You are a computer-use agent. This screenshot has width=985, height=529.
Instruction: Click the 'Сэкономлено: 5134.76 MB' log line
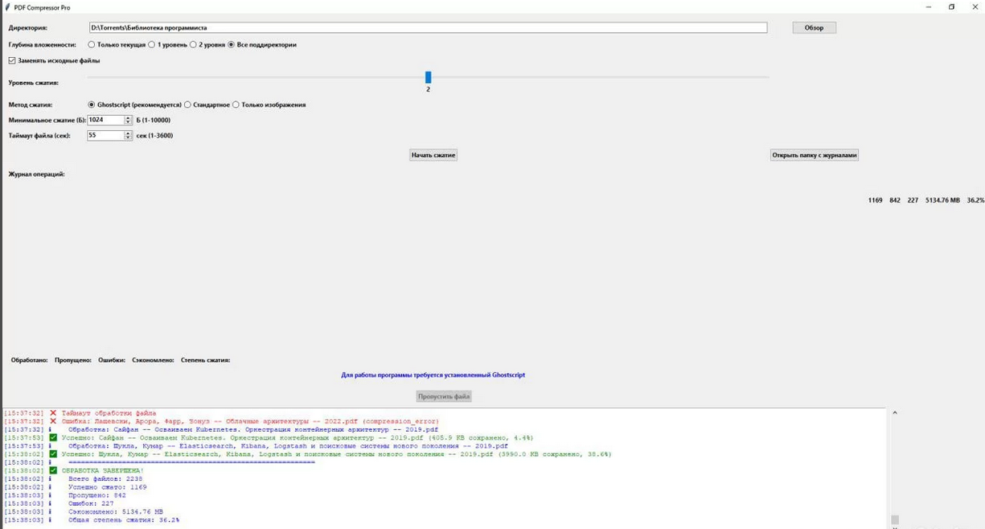tap(116, 512)
